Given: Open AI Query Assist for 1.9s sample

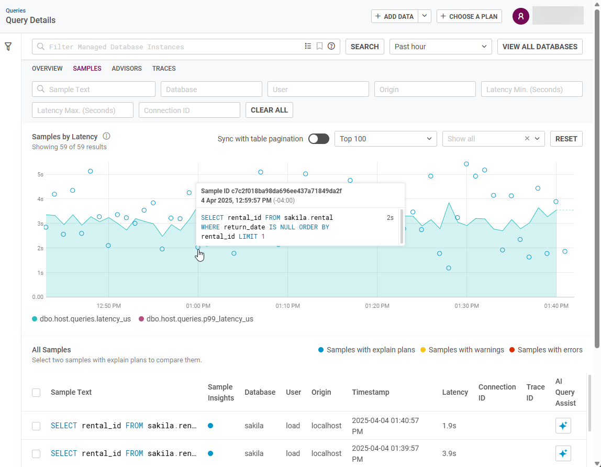Looking at the screenshot, I should (563, 426).
